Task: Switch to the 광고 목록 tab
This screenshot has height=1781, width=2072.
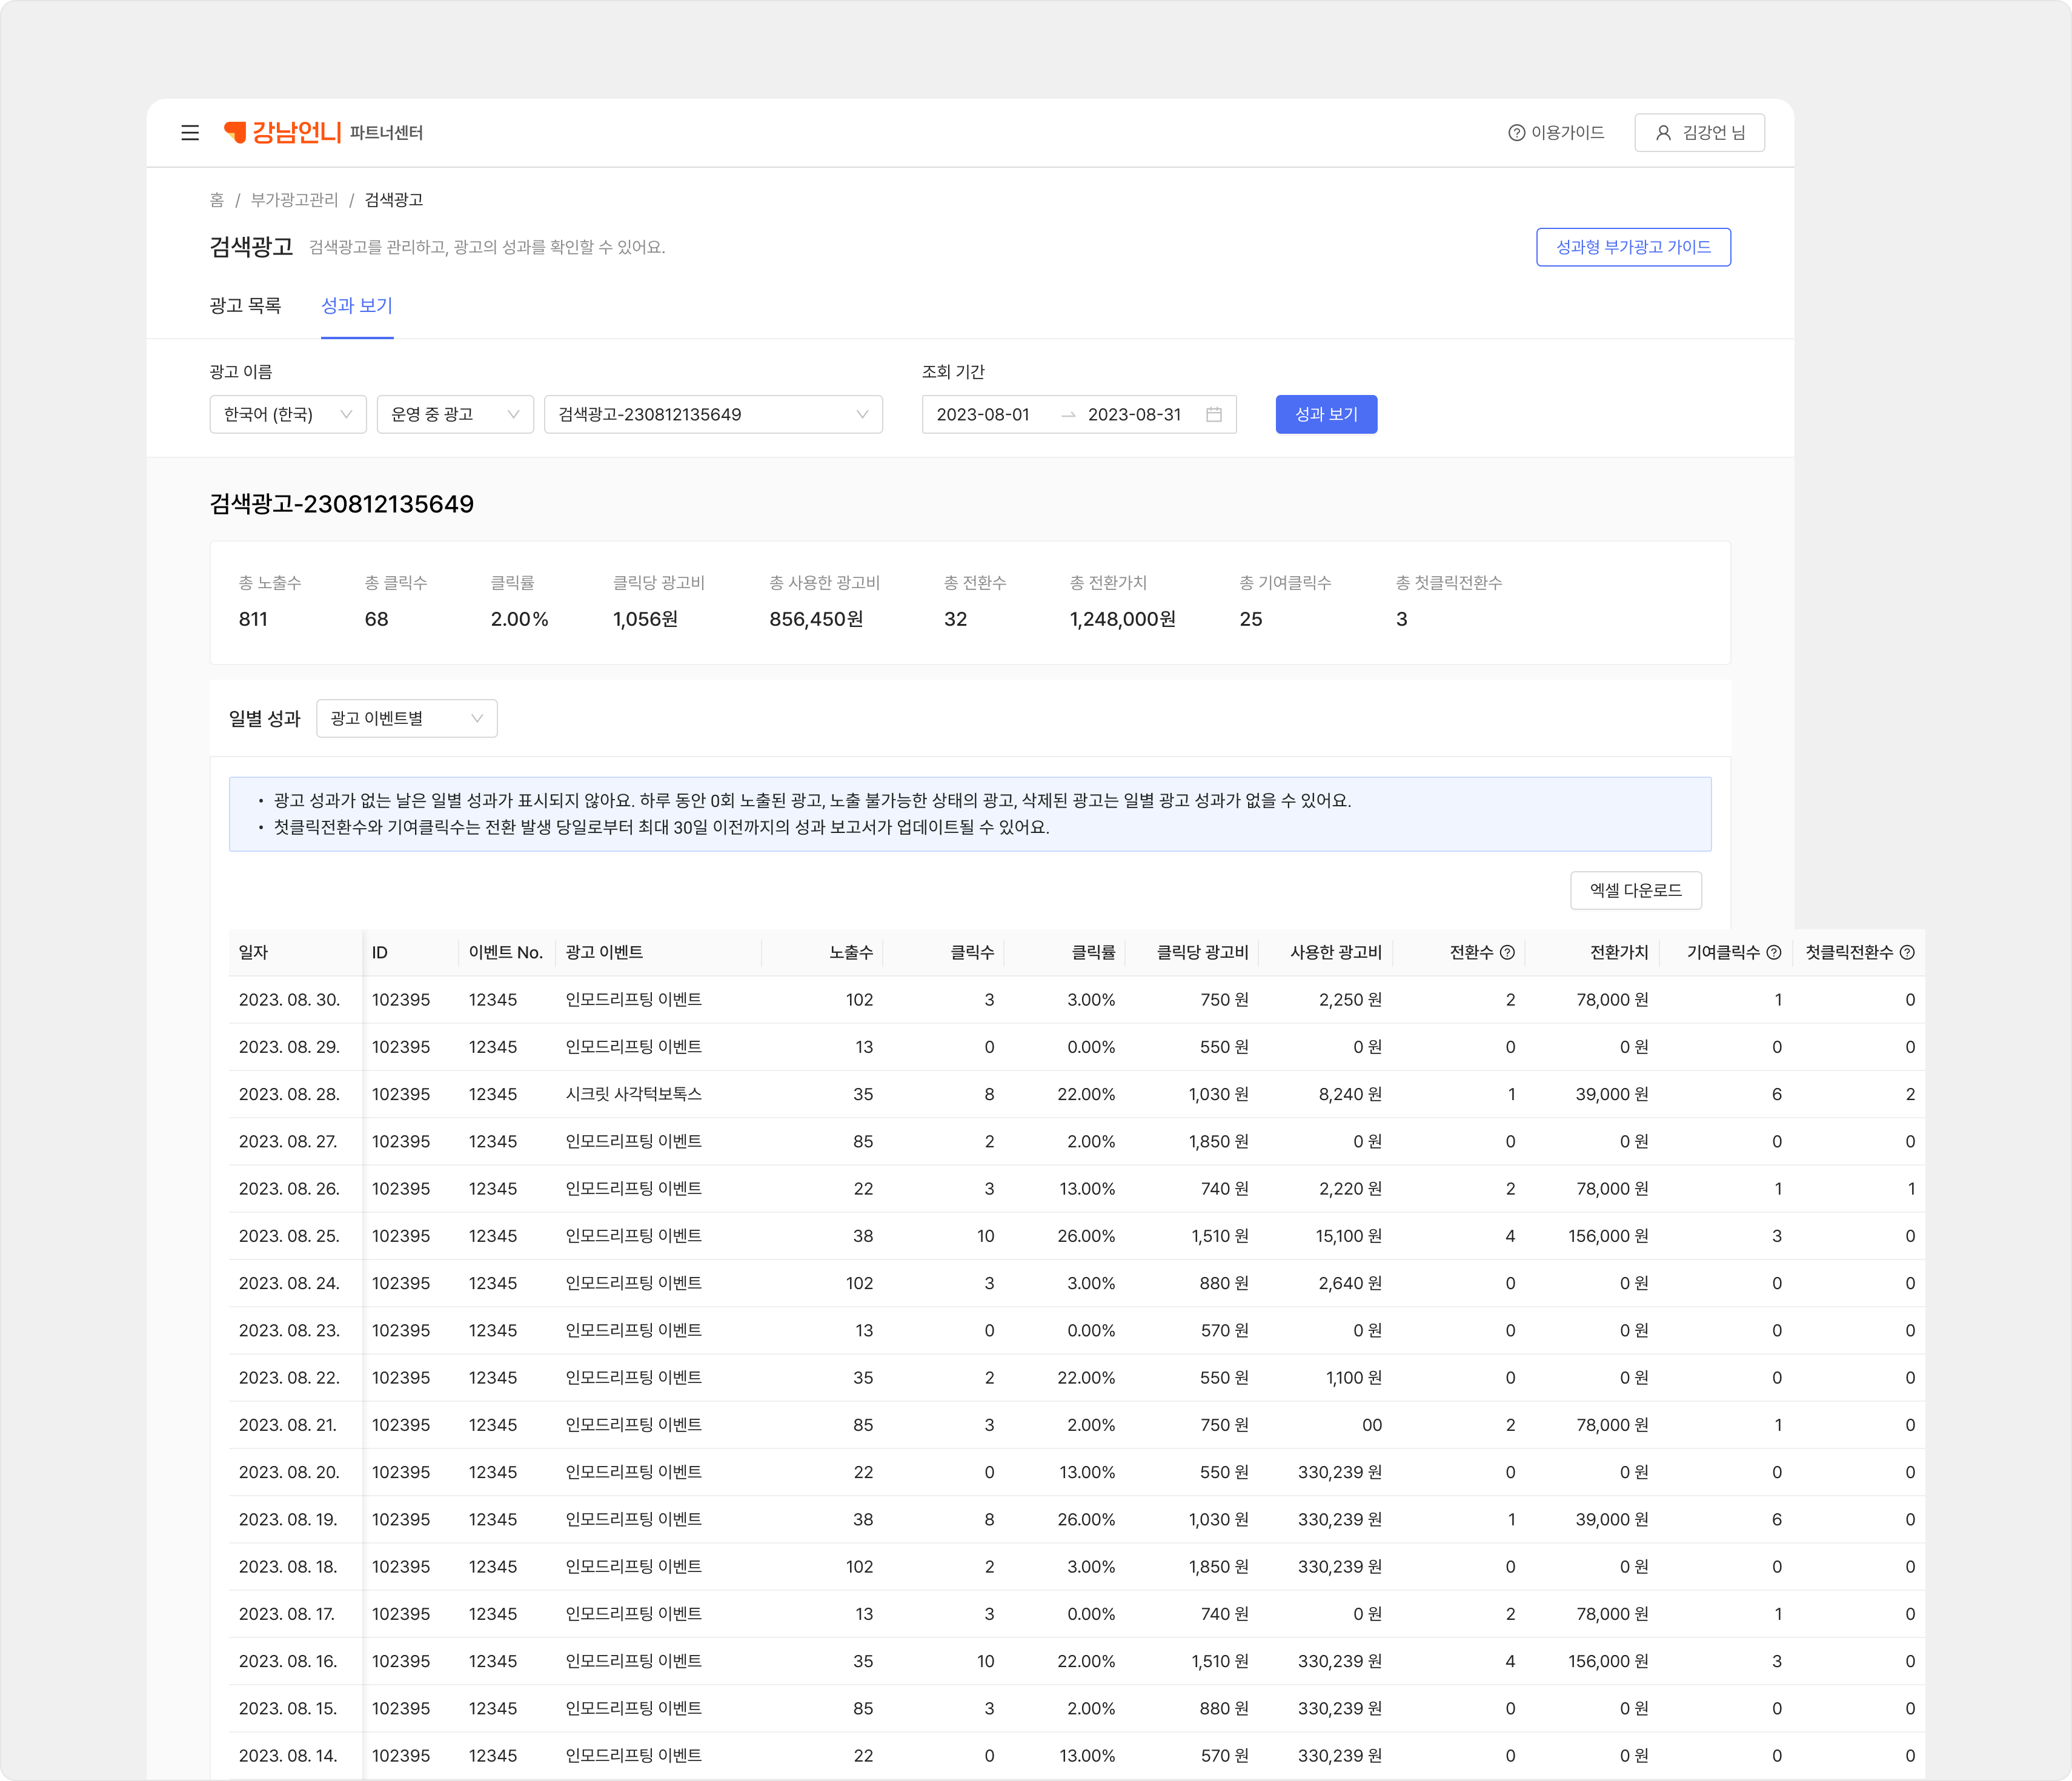Action: coord(245,306)
